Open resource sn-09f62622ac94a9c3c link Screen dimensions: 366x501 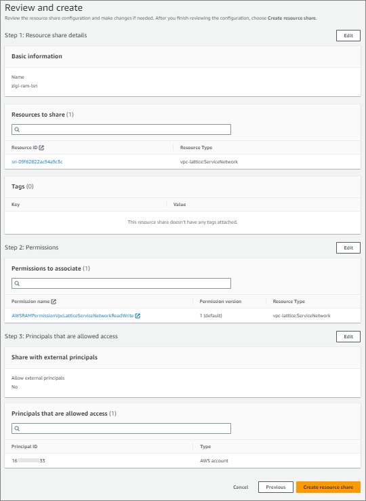coord(37,161)
